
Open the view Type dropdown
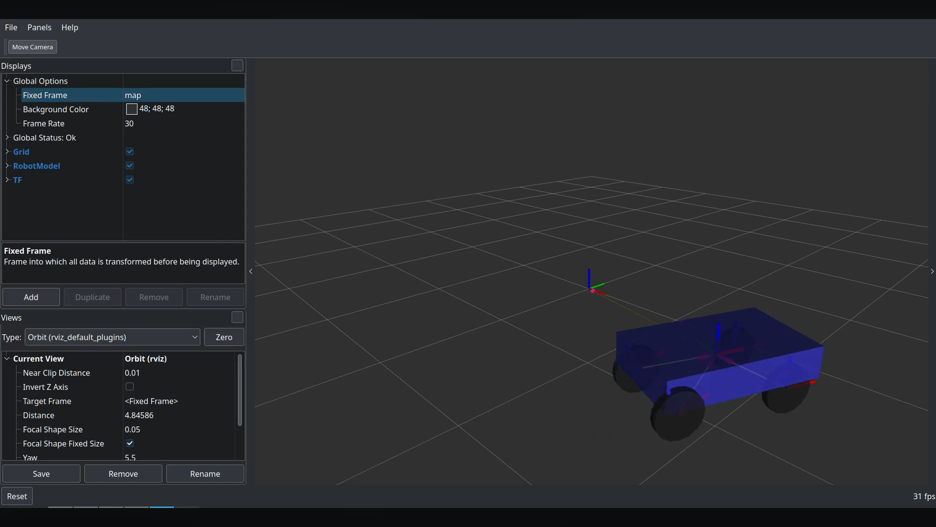click(112, 337)
